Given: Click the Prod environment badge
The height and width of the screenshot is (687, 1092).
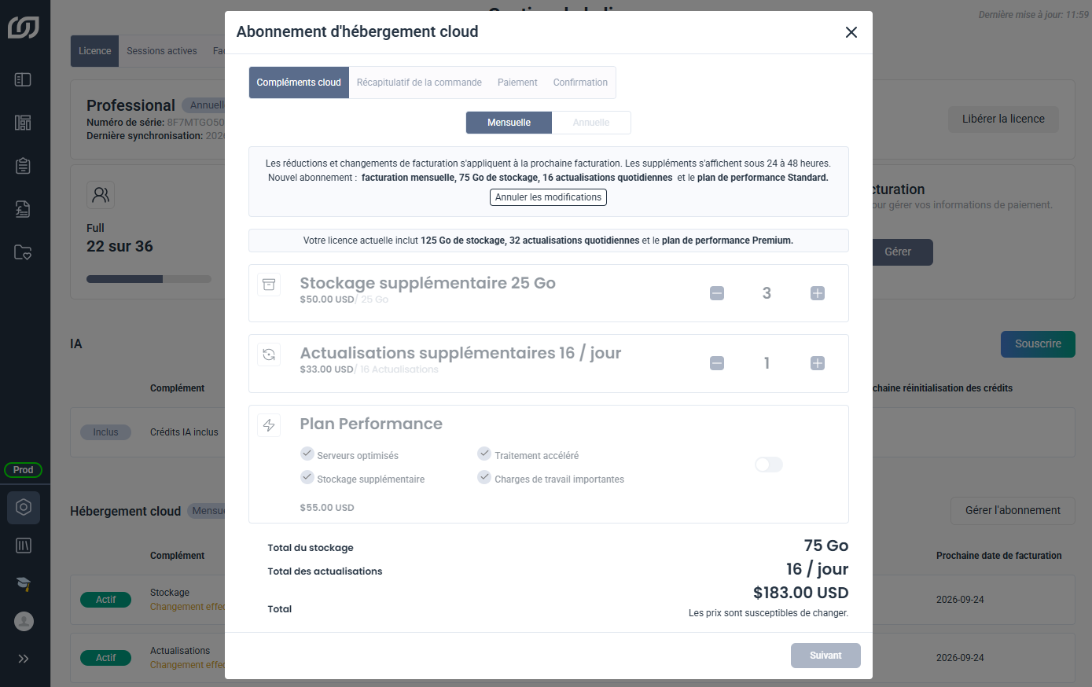Looking at the screenshot, I should tap(24, 470).
